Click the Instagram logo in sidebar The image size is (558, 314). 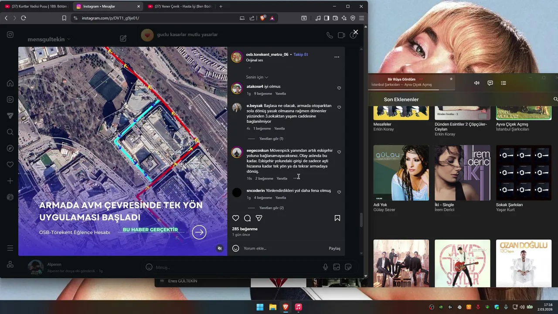tap(10, 34)
